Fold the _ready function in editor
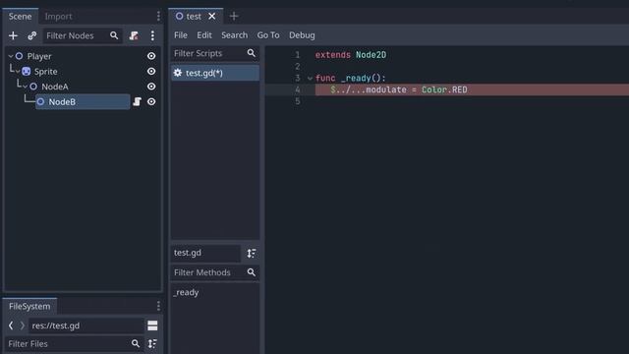Screen dimensions: 629x354 coord(310,79)
